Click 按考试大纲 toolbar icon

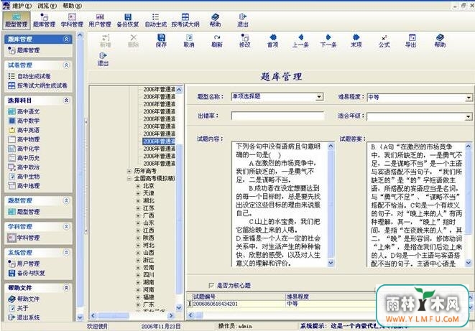(x=185, y=20)
